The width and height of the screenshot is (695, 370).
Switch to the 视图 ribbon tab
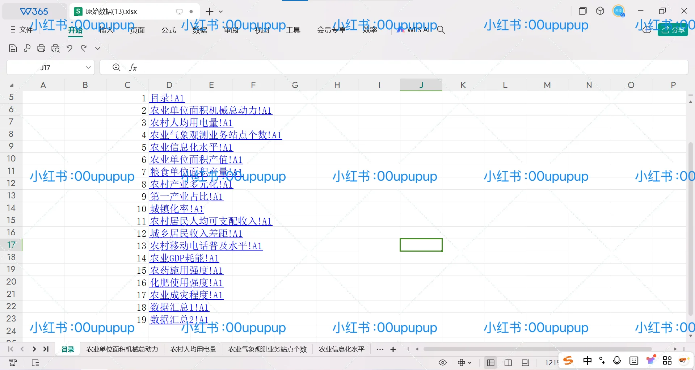pos(262,30)
